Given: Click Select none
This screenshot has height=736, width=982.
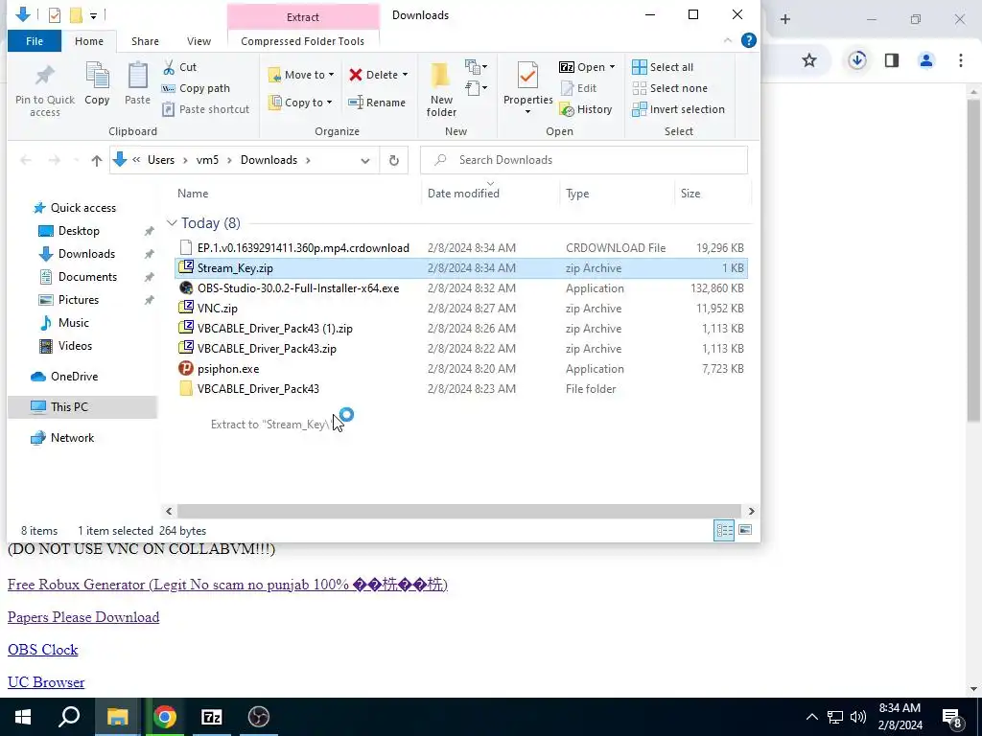Looking at the screenshot, I should click(669, 88).
